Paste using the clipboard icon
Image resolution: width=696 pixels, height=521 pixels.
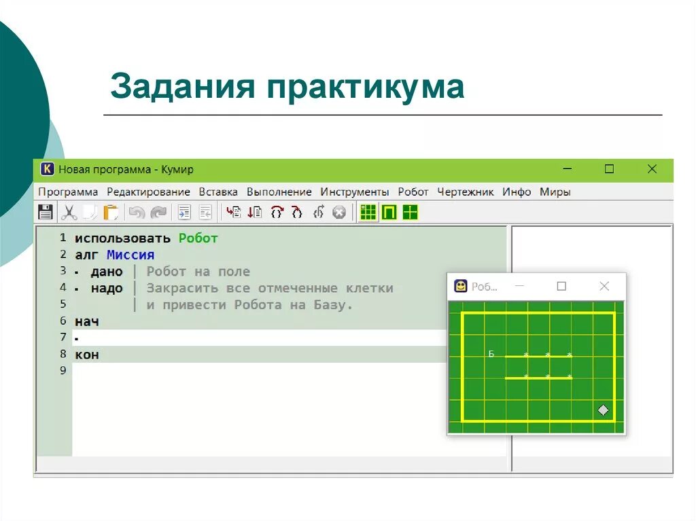coord(111,212)
